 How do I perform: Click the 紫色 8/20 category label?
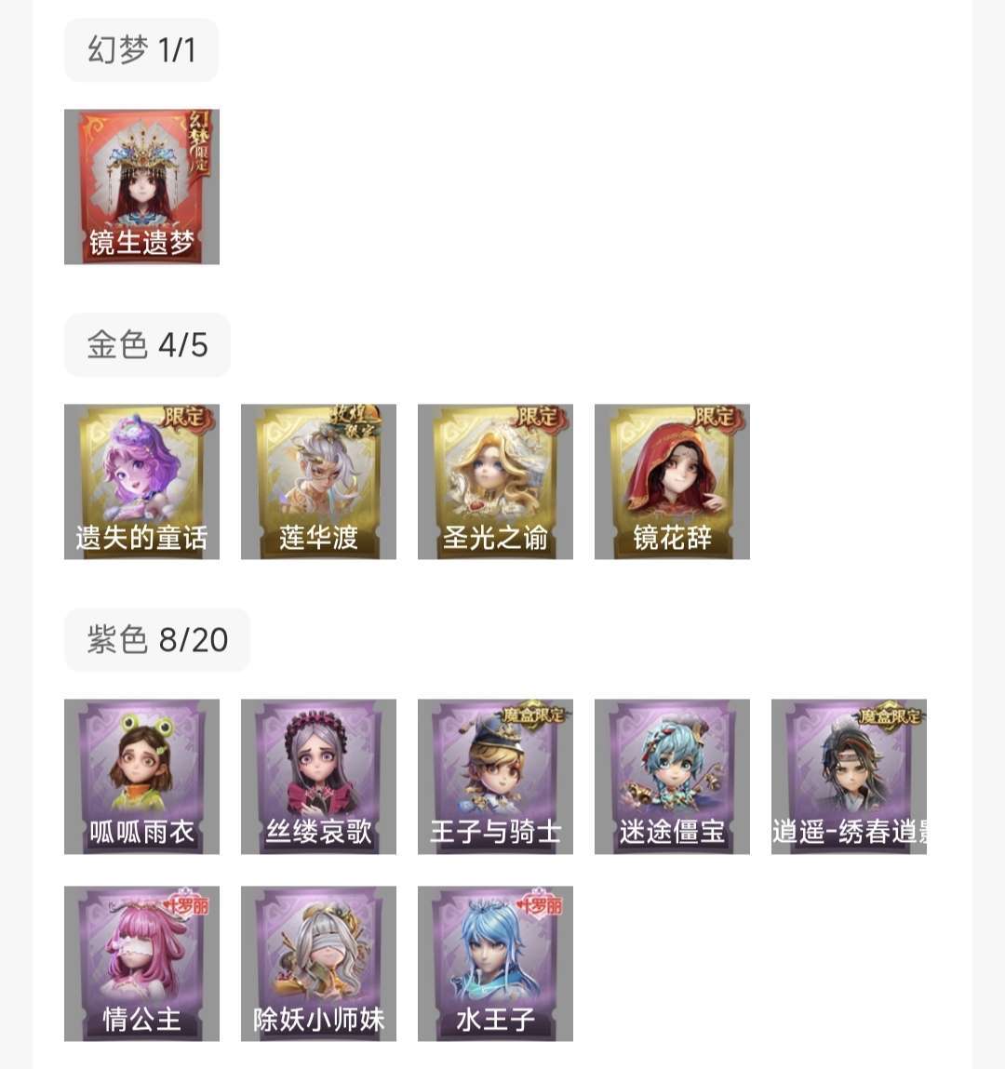(157, 640)
